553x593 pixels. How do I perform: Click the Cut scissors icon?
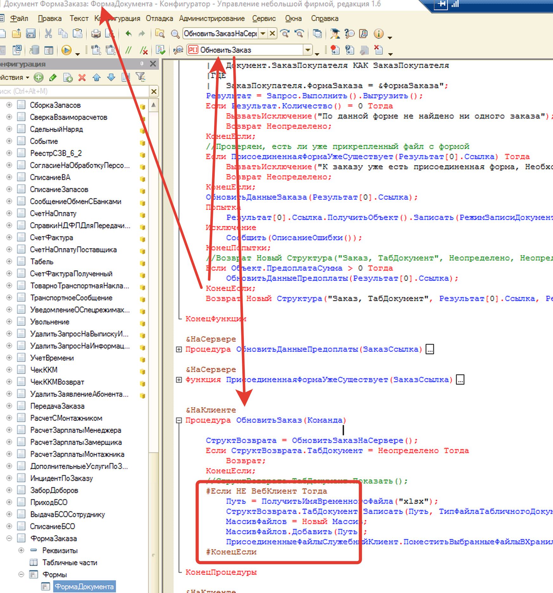(x=48, y=34)
